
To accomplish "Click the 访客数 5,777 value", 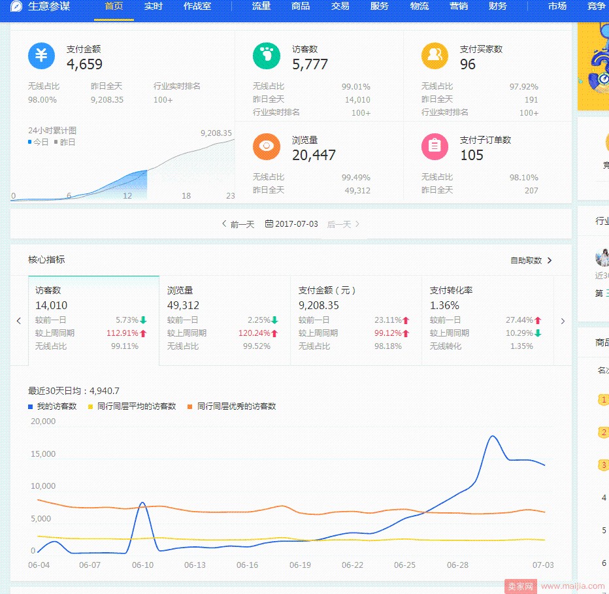I will click(310, 64).
